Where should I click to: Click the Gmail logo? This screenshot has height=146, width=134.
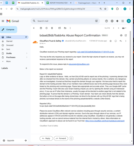pyautogui.click(x=13, y=21)
